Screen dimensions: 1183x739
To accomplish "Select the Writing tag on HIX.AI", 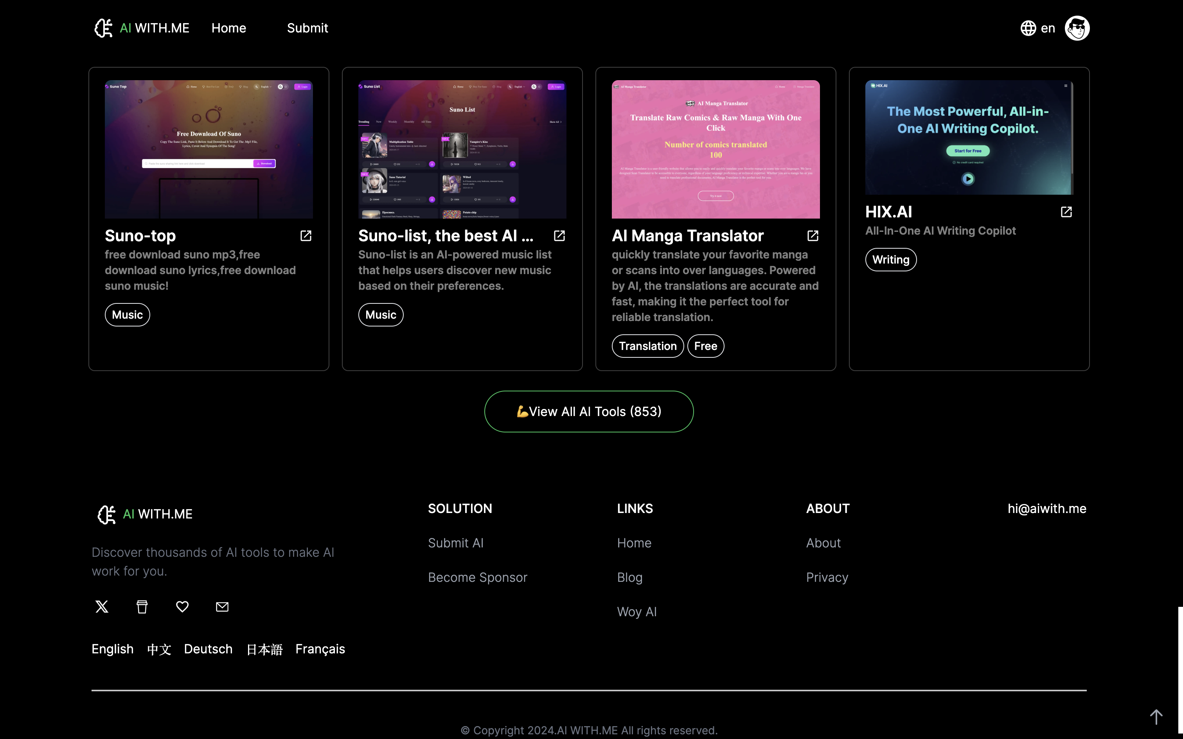I will (x=891, y=260).
